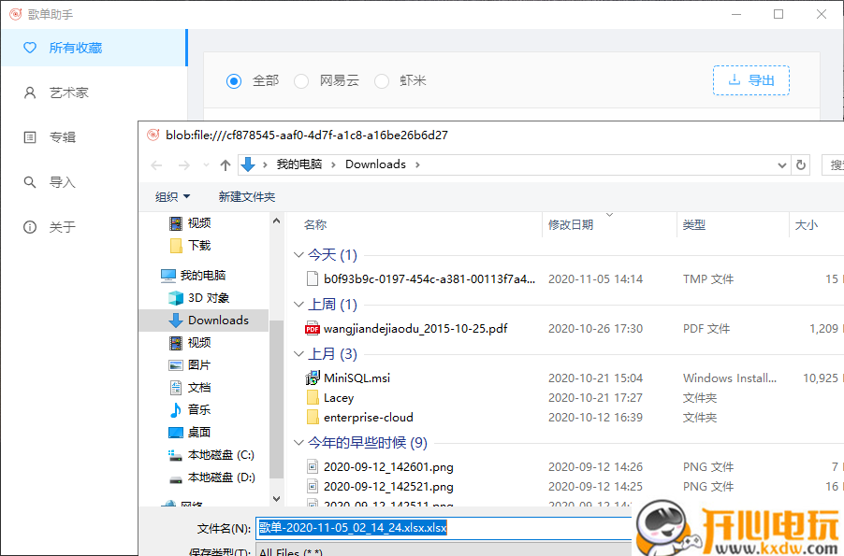Open the 关于 info icon
Image resolution: width=844 pixels, height=556 pixels.
click(x=30, y=227)
